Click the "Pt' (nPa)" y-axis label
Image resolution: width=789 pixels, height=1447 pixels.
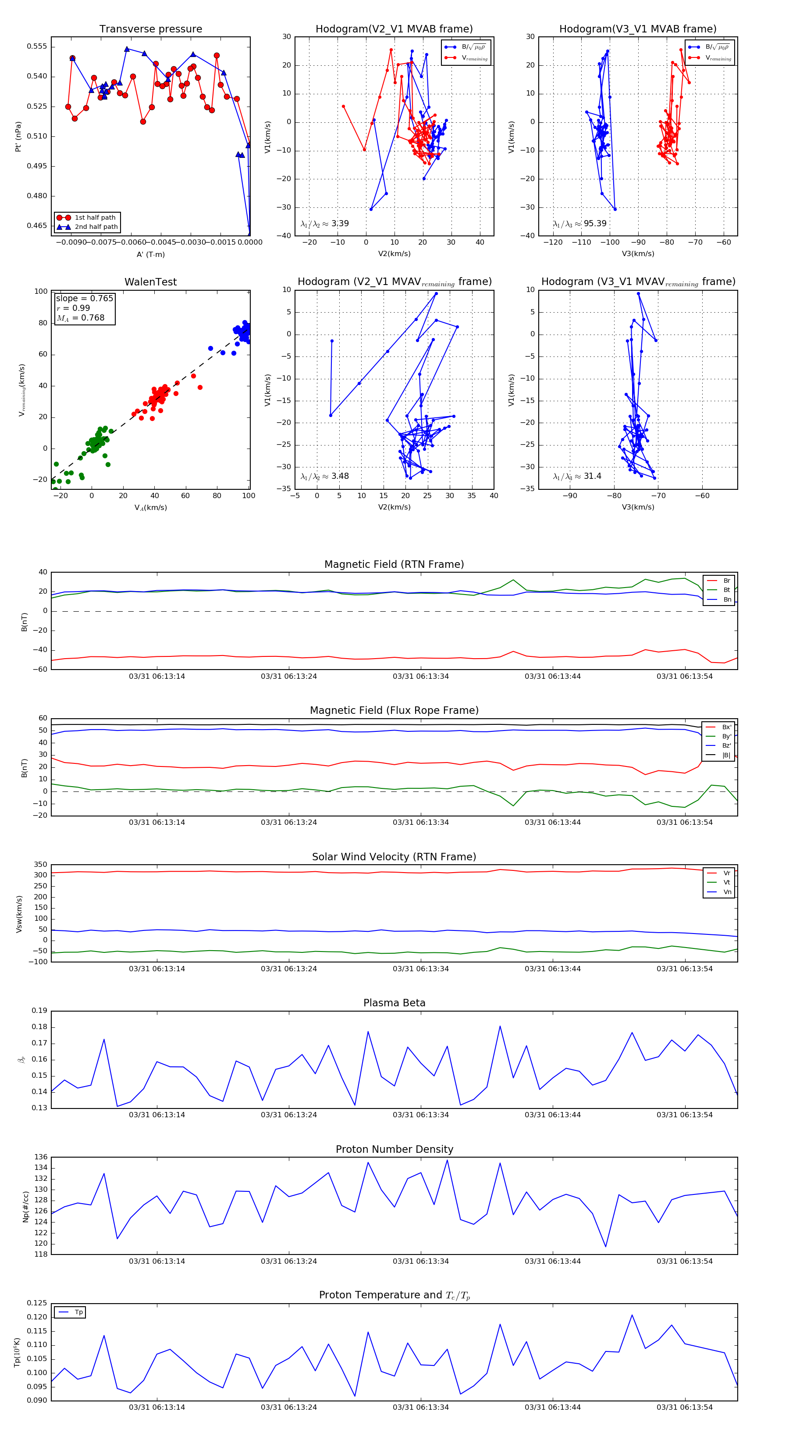[x=18, y=136]
